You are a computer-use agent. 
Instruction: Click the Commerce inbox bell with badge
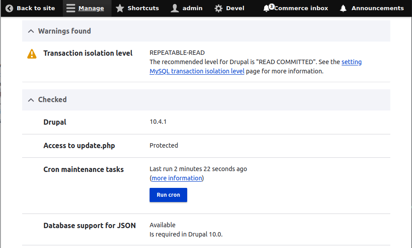[x=268, y=8]
